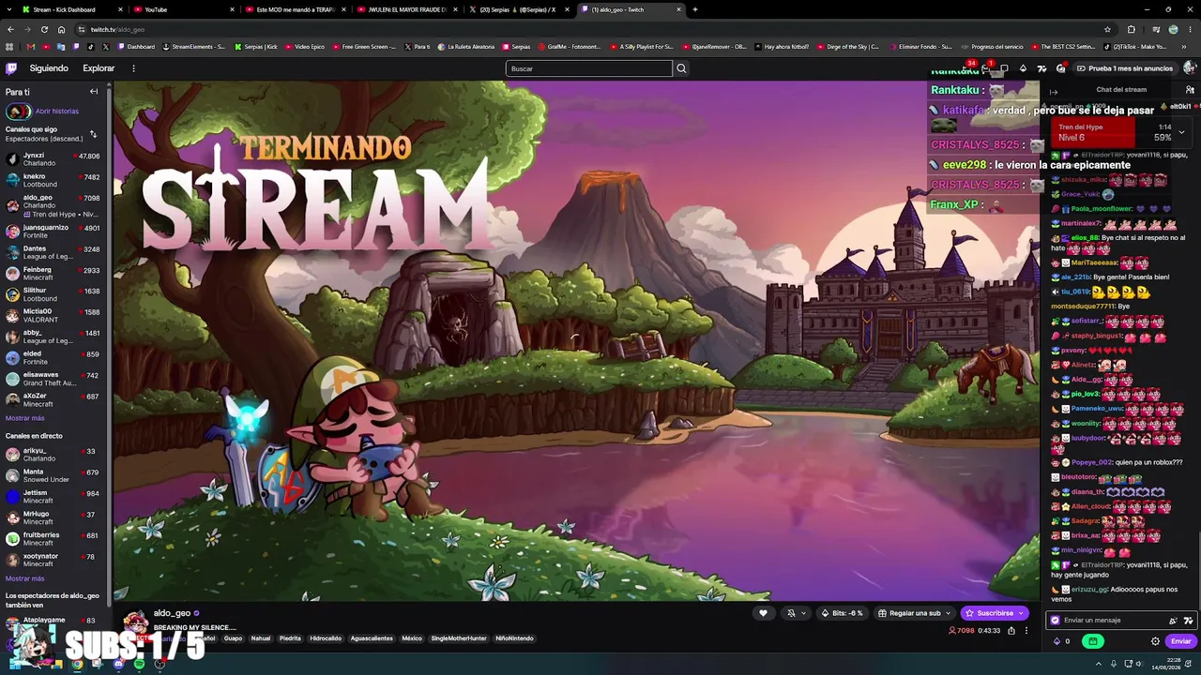Open elisawaves channel in sidebar
1201x675 pixels.
53,379
